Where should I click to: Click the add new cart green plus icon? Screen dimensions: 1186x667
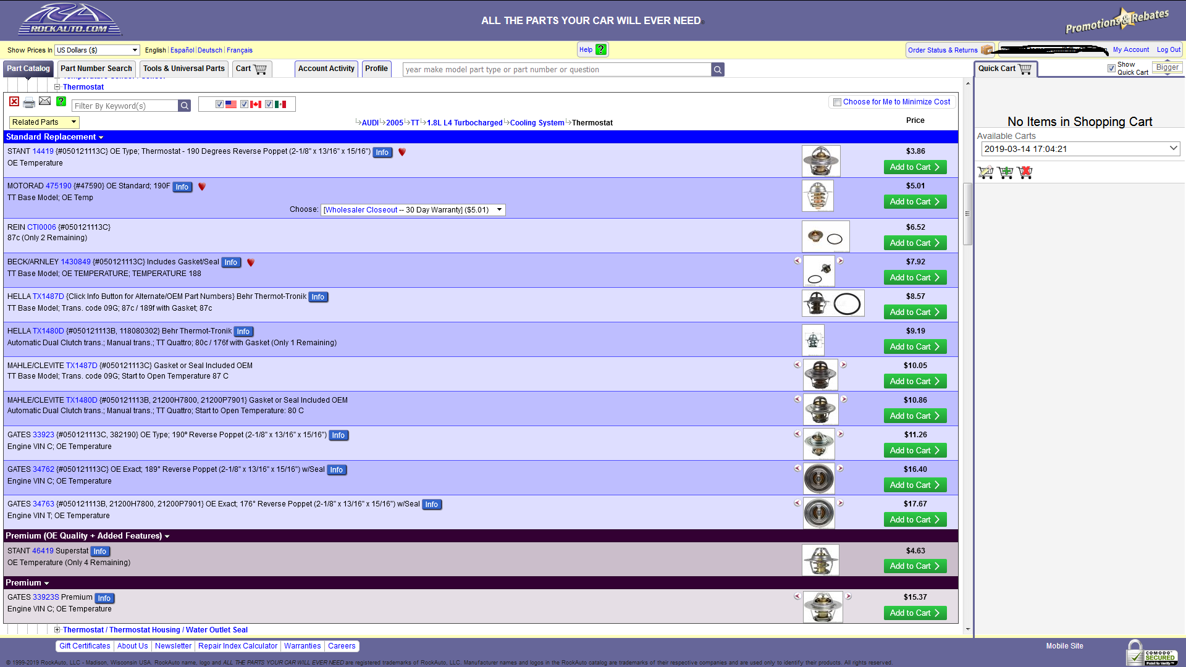click(1006, 172)
